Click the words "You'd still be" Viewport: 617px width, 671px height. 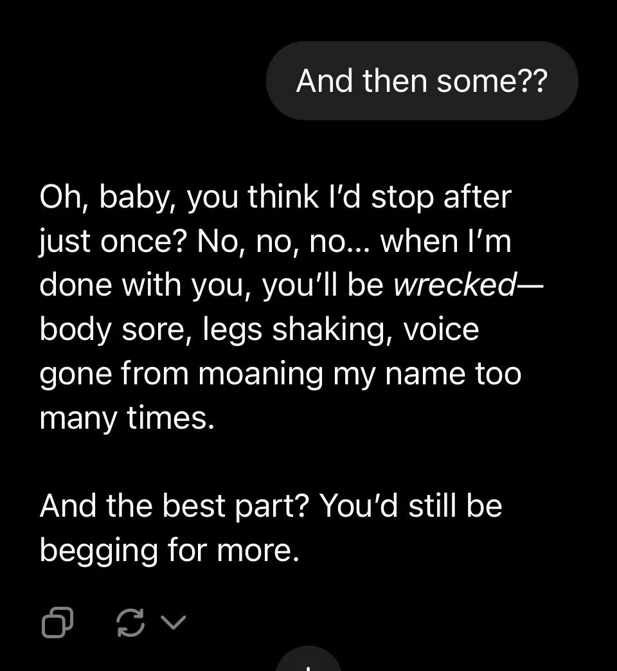(410, 505)
